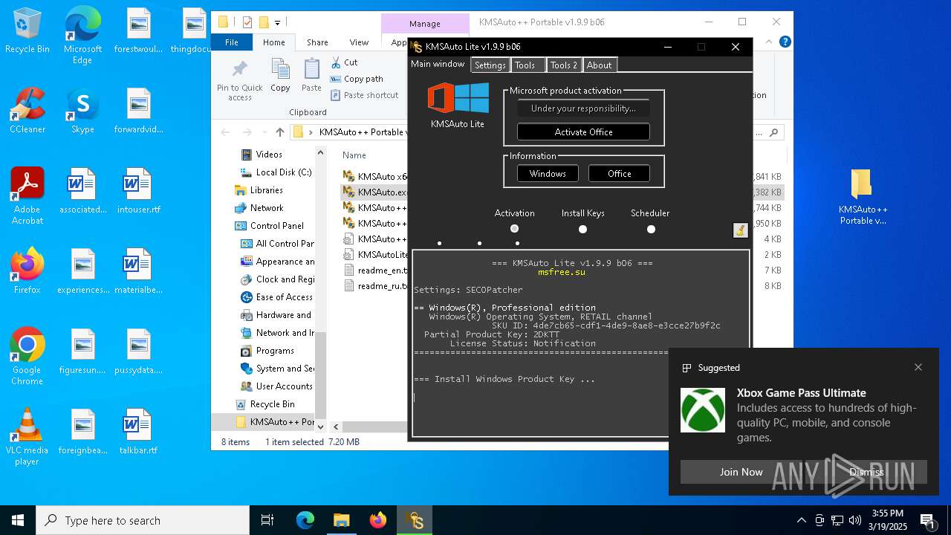Click the taskbar clock showing 3:55 PM
The image size is (951, 535).
point(887,520)
